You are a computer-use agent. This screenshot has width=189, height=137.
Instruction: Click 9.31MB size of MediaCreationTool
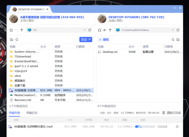[x=45, y=95]
